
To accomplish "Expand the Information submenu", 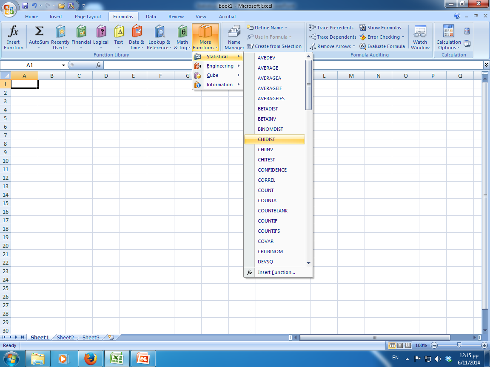I will tap(218, 85).
